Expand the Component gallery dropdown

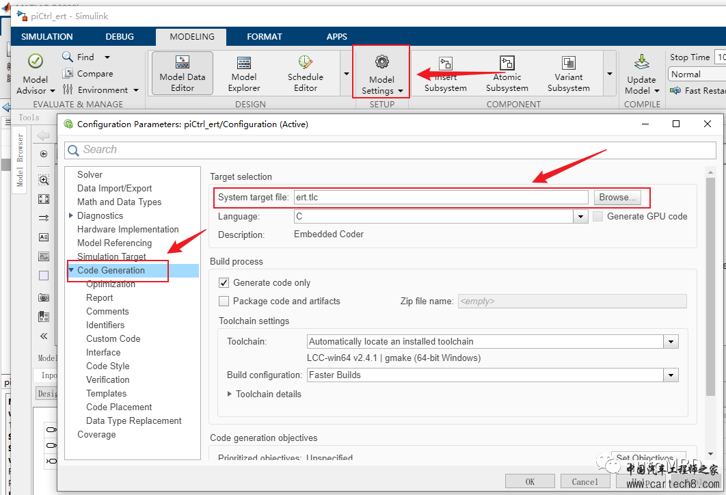(610, 74)
